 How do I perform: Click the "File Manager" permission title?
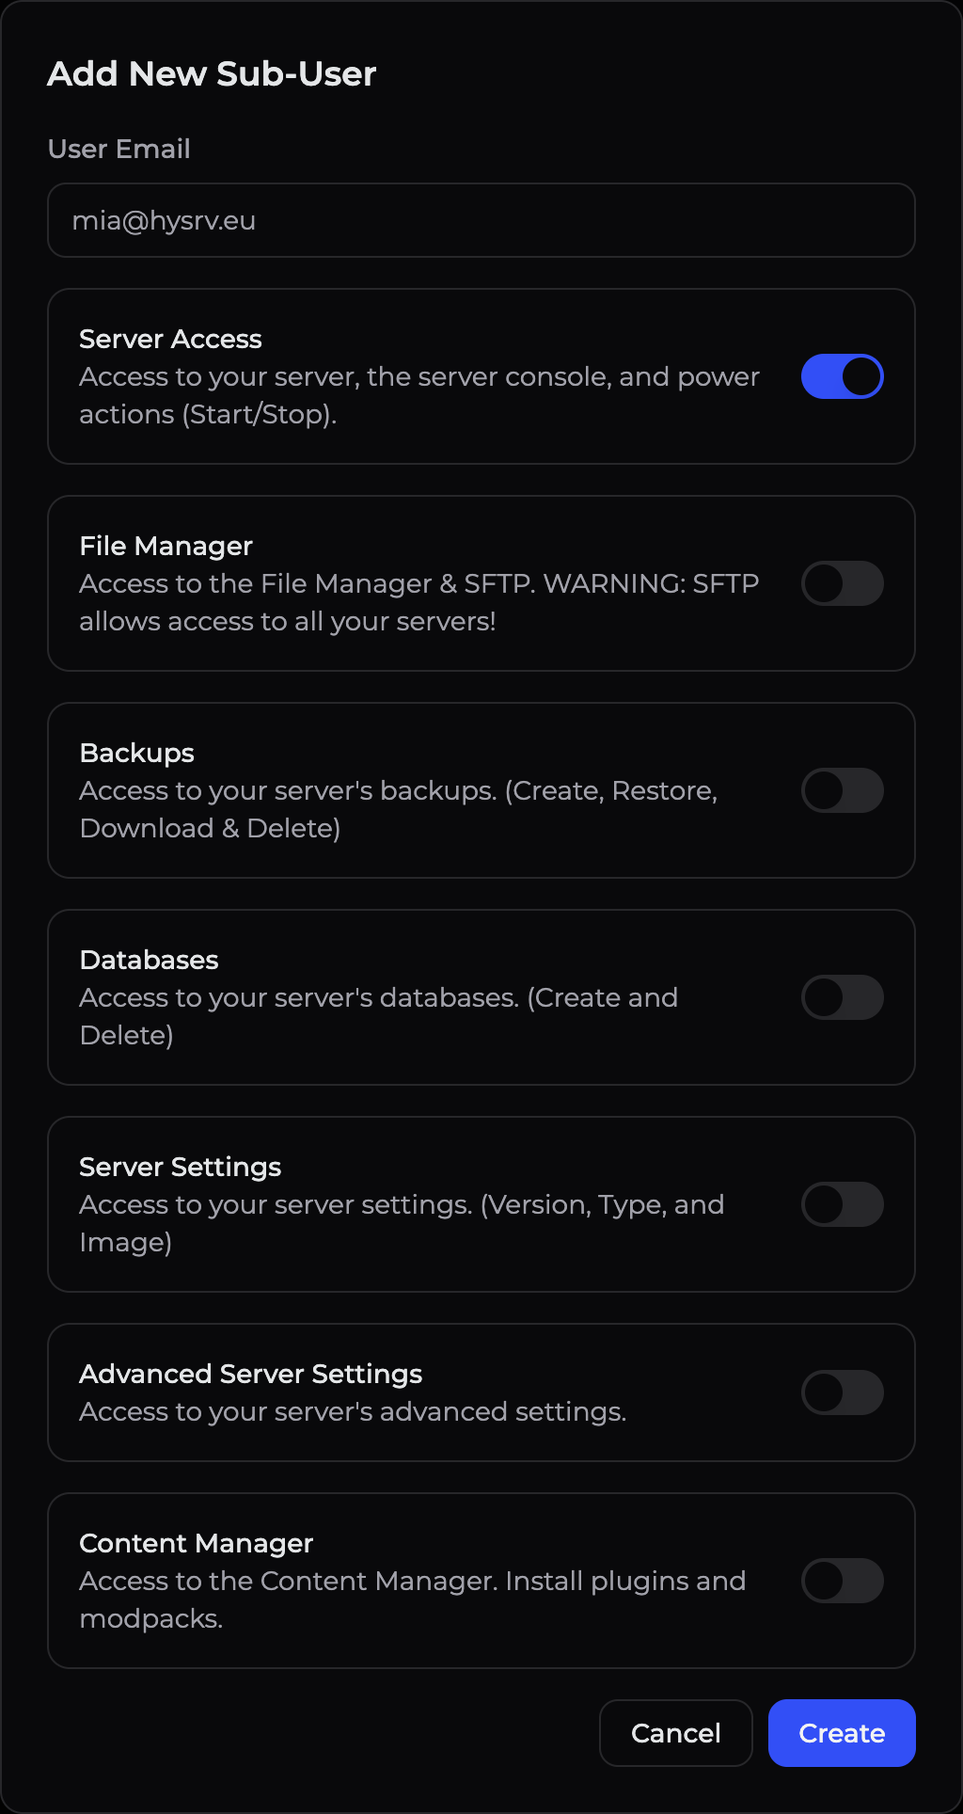pyautogui.click(x=166, y=546)
